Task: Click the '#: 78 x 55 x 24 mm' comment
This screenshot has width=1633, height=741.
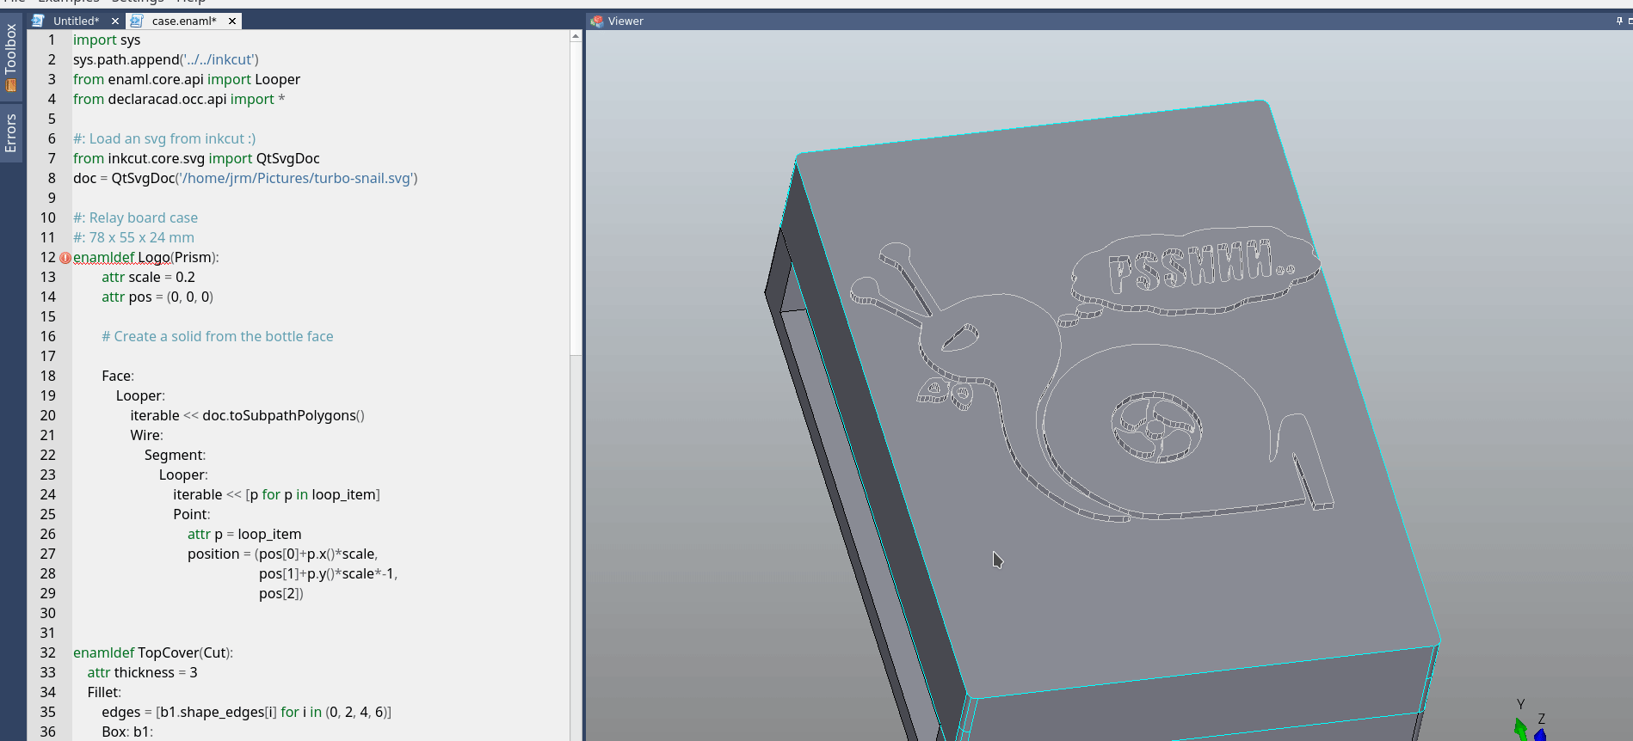Action: 133,237
